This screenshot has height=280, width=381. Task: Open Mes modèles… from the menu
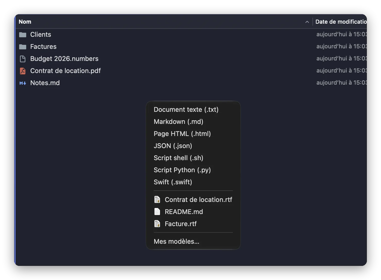(x=193, y=241)
